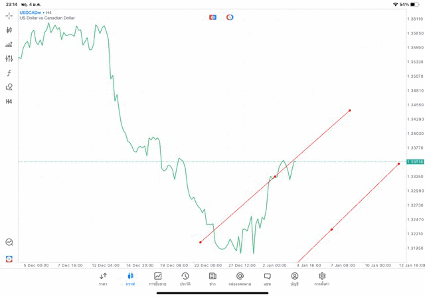Viewport: 425px width, 297px height.
Task: Open the การซื้อขาย (Trade) tab
Action: click(157, 279)
